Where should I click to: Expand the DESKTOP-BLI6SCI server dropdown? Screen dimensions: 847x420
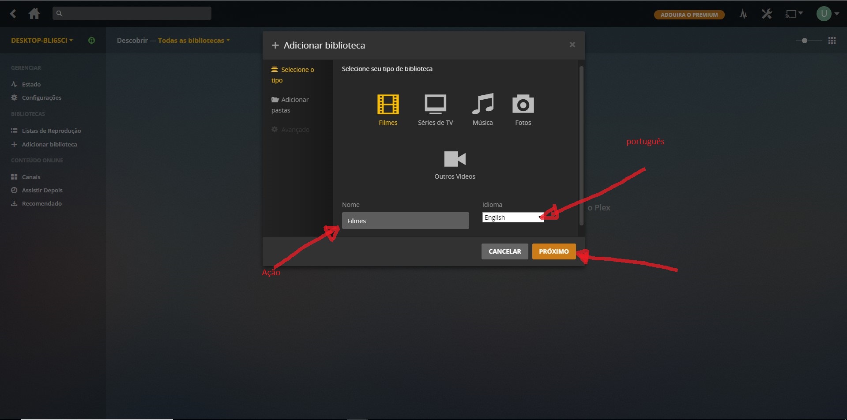tap(42, 40)
